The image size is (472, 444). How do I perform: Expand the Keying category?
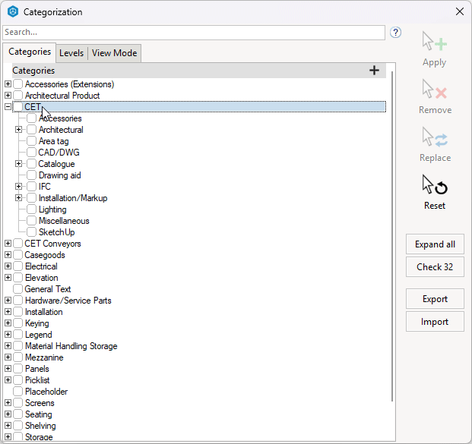pos(8,323)
